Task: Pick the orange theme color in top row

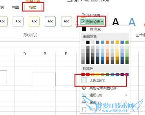Action: coord(107,42)
